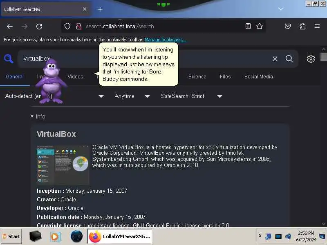This screenshot has height=245, width=327.
Task: Click the volume speaker tray icon
Action: (x=288, y=236)
